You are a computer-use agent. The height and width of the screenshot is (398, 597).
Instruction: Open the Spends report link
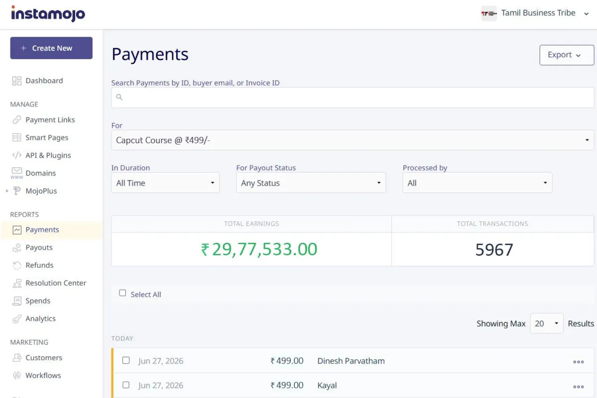(x=38, y=301)
